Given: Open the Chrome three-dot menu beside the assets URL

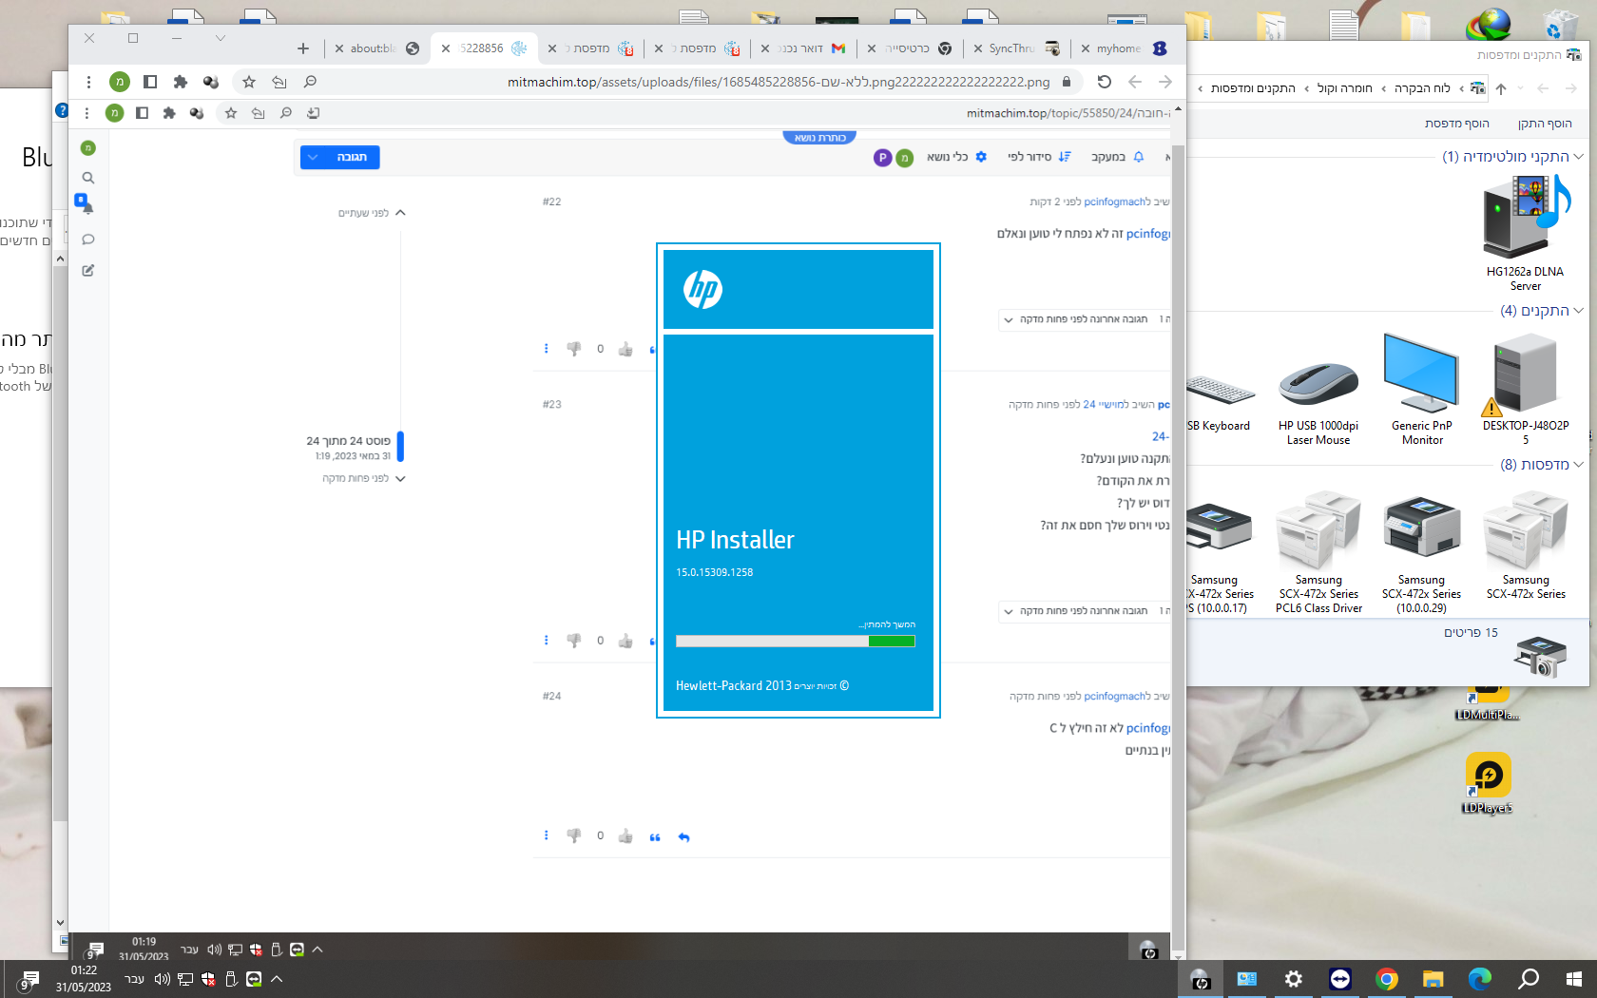Looking at the screenshot, I should click(88, 82).
